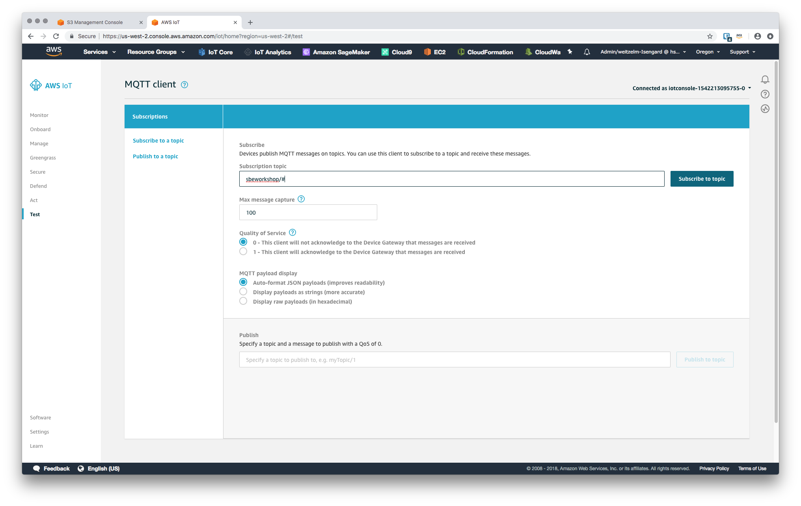
Task: Bookmark this page with the star
Action: 710,36
